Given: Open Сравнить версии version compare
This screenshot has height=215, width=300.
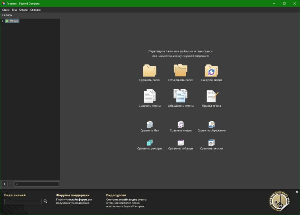Looking at the screenshot, I should tap(211, 143).
